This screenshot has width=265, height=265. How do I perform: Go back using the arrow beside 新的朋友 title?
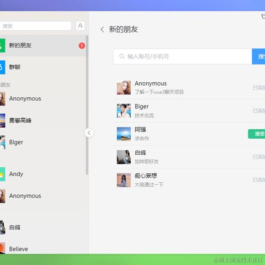pos(102,29)
